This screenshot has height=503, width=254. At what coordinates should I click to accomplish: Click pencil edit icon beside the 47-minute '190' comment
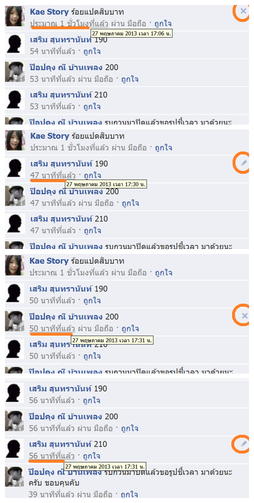pos(244,163)
